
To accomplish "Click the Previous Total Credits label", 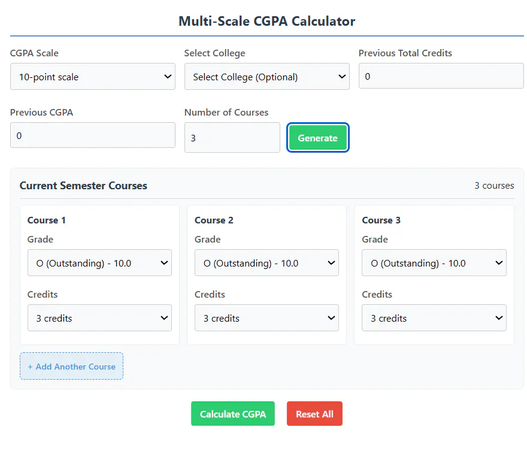I will 405,53.
